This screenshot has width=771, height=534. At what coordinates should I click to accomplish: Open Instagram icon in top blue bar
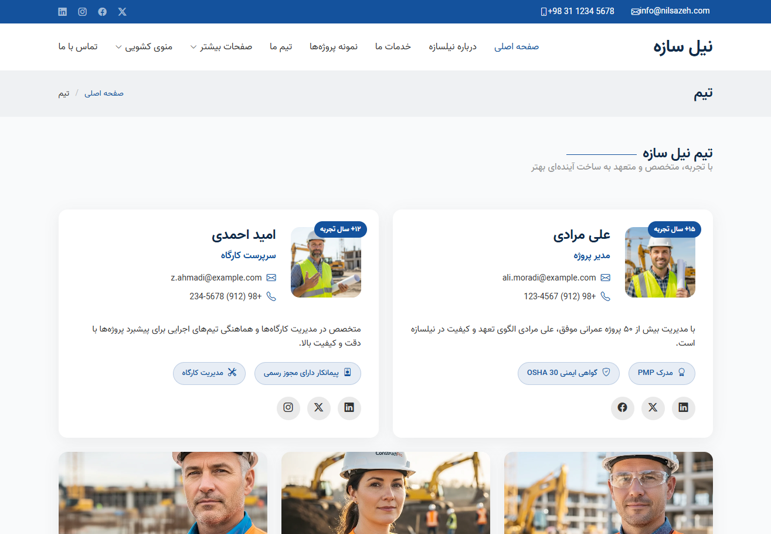click(x=83, y=12)
